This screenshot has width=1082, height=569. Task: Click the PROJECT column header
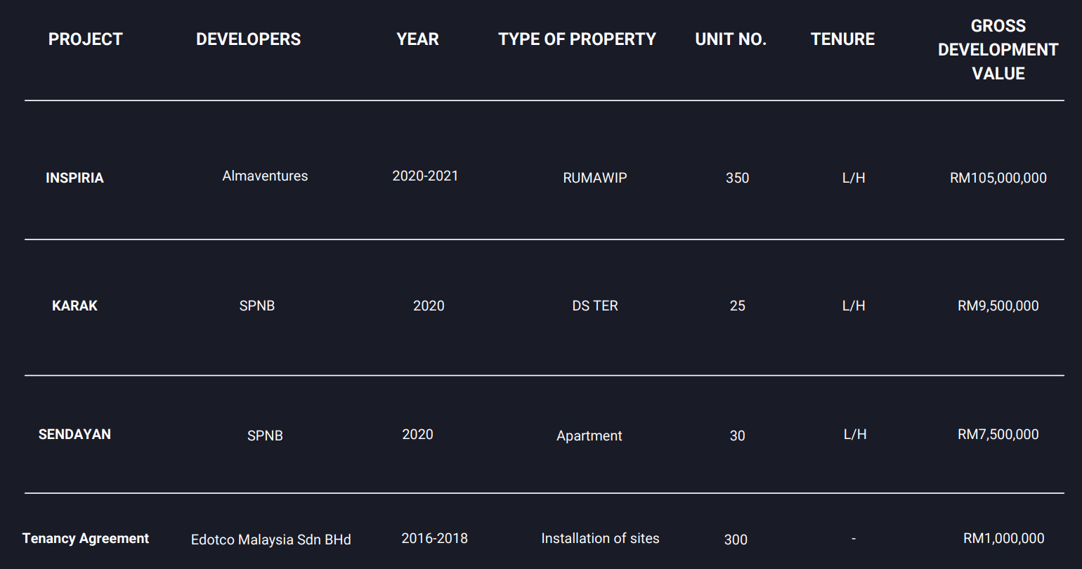[86, 39]
